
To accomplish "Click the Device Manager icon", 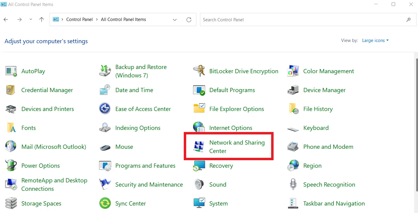I will 293,90.
